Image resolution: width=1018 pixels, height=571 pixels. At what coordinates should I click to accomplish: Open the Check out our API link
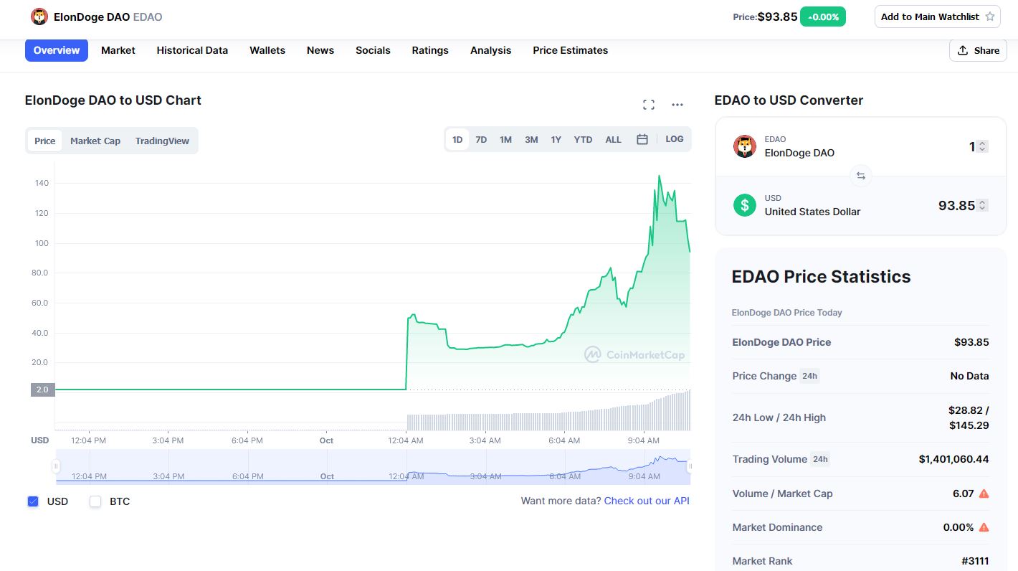(646, 501)
